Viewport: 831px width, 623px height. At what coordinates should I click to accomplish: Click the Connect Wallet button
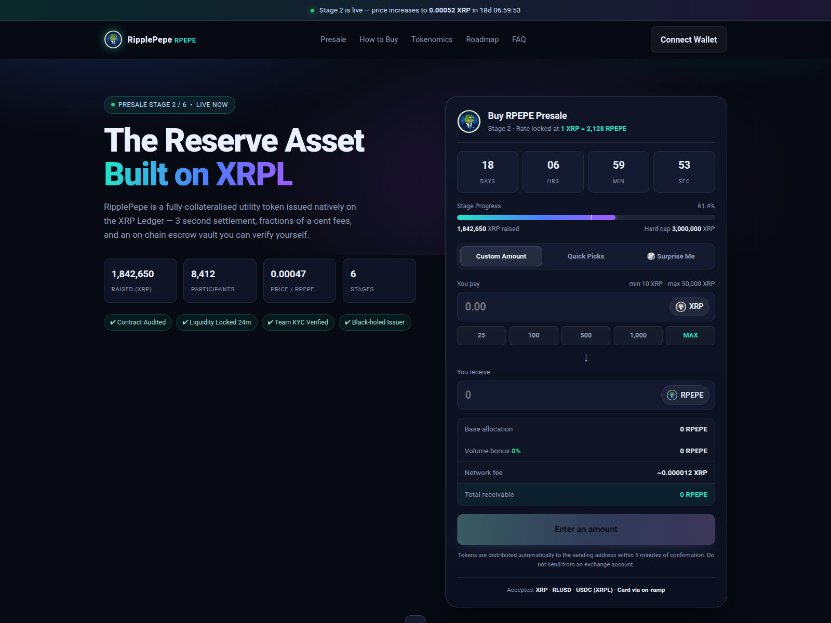point(689,39)
